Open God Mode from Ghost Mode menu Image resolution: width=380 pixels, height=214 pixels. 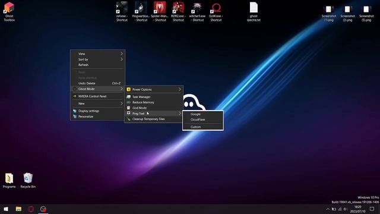(154, 108)
